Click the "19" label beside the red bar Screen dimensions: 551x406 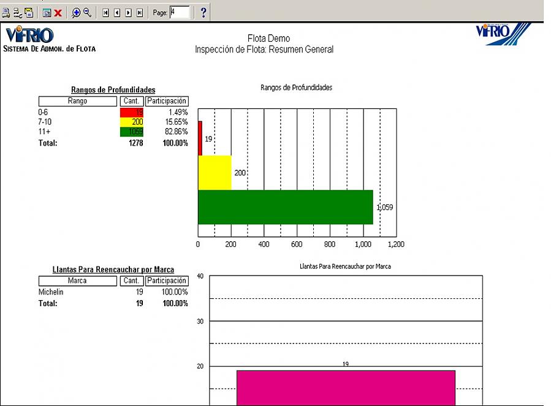[208, 139]
